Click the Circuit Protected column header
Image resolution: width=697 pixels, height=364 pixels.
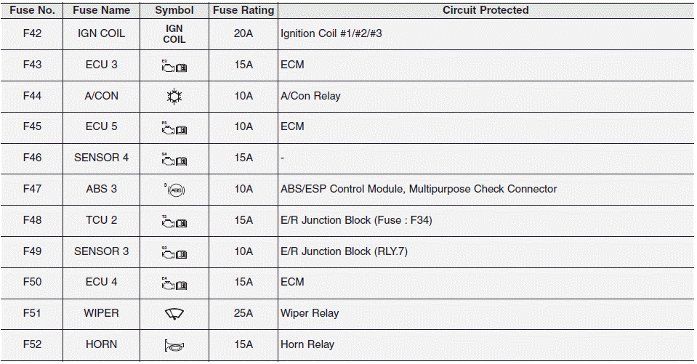(x=486, y=10)
